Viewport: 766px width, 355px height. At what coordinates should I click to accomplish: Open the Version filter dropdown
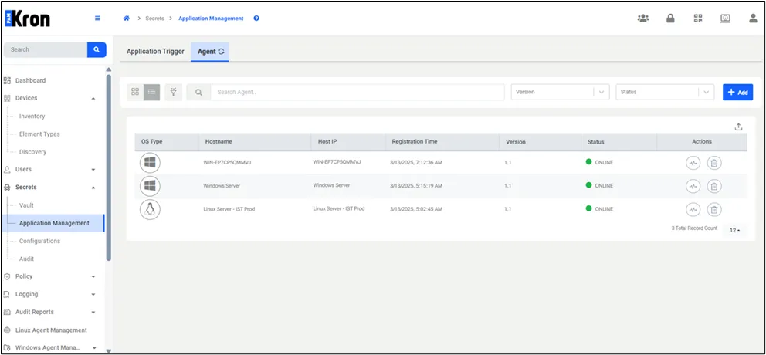coord(561,92)
